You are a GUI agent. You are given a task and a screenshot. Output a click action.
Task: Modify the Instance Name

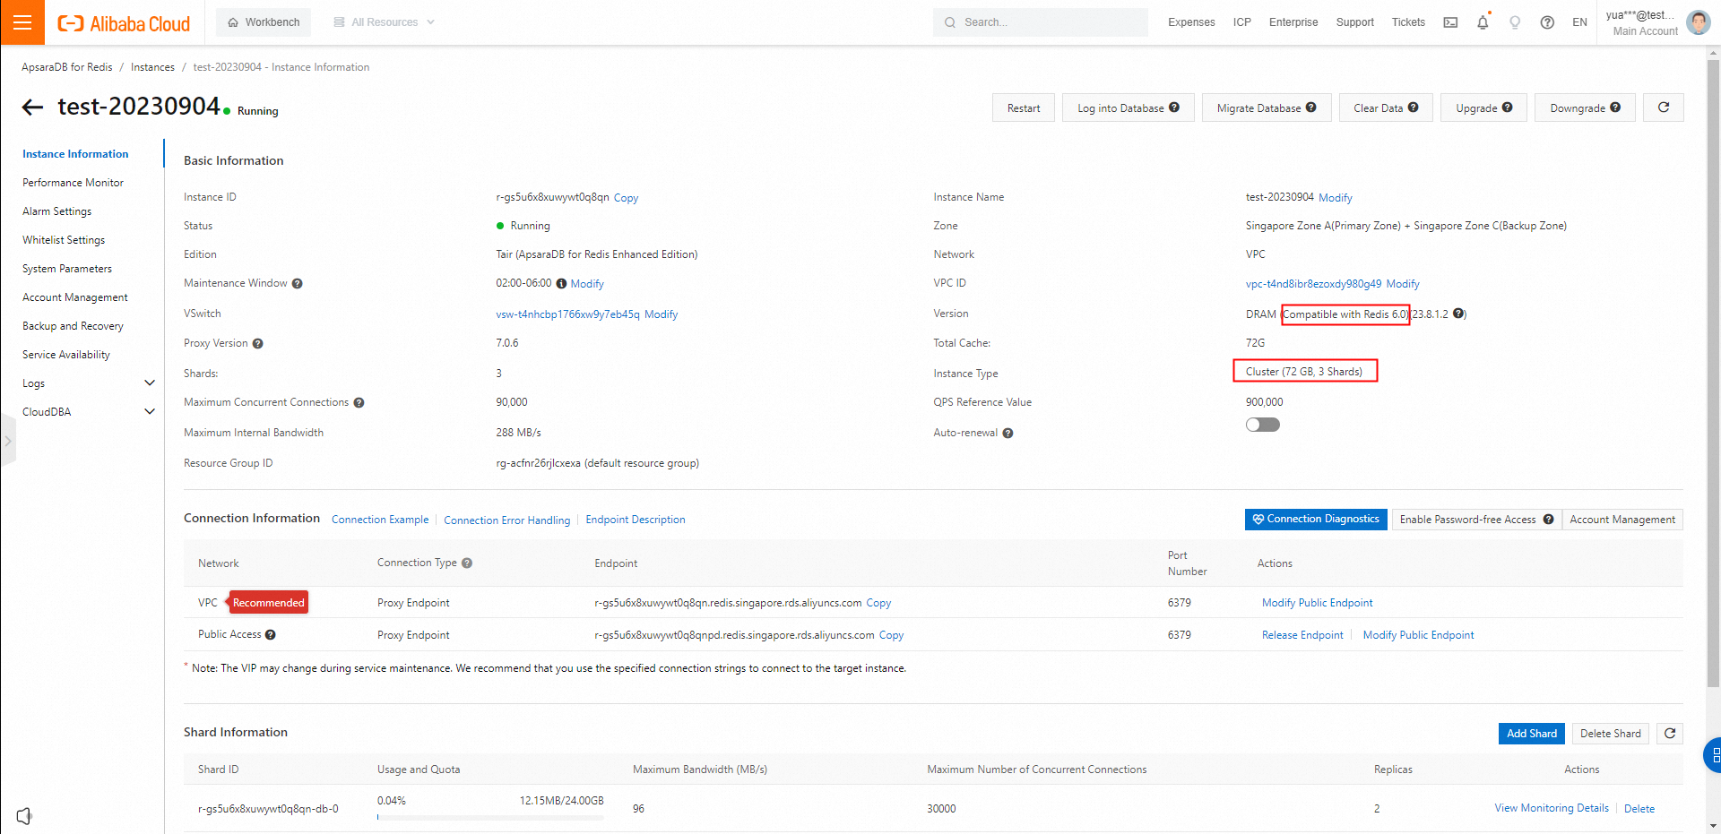click(x=1336, y=198)
